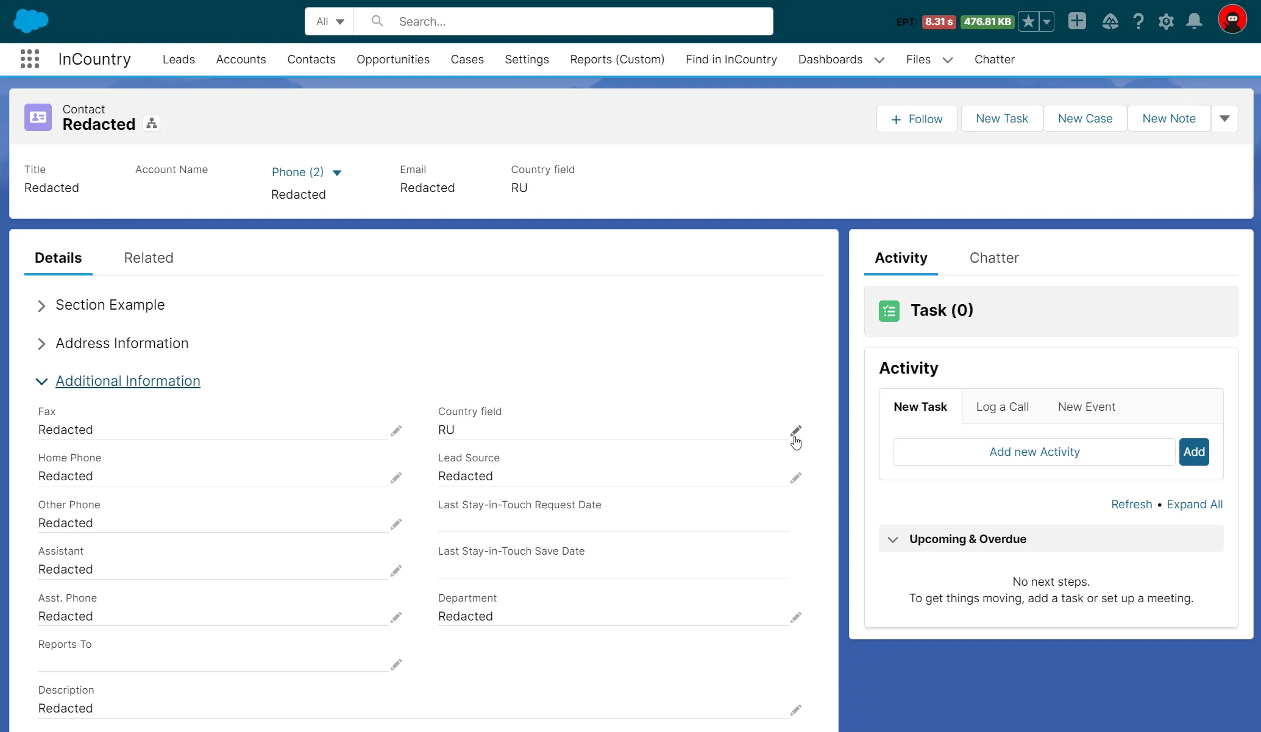The width and height of the screenshot is (1261, 732).
Task: Open the Setup gear icon
Action: coord(1165,22)
